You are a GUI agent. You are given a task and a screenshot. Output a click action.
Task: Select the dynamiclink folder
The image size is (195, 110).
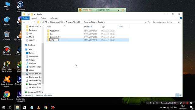click(55, 37)
